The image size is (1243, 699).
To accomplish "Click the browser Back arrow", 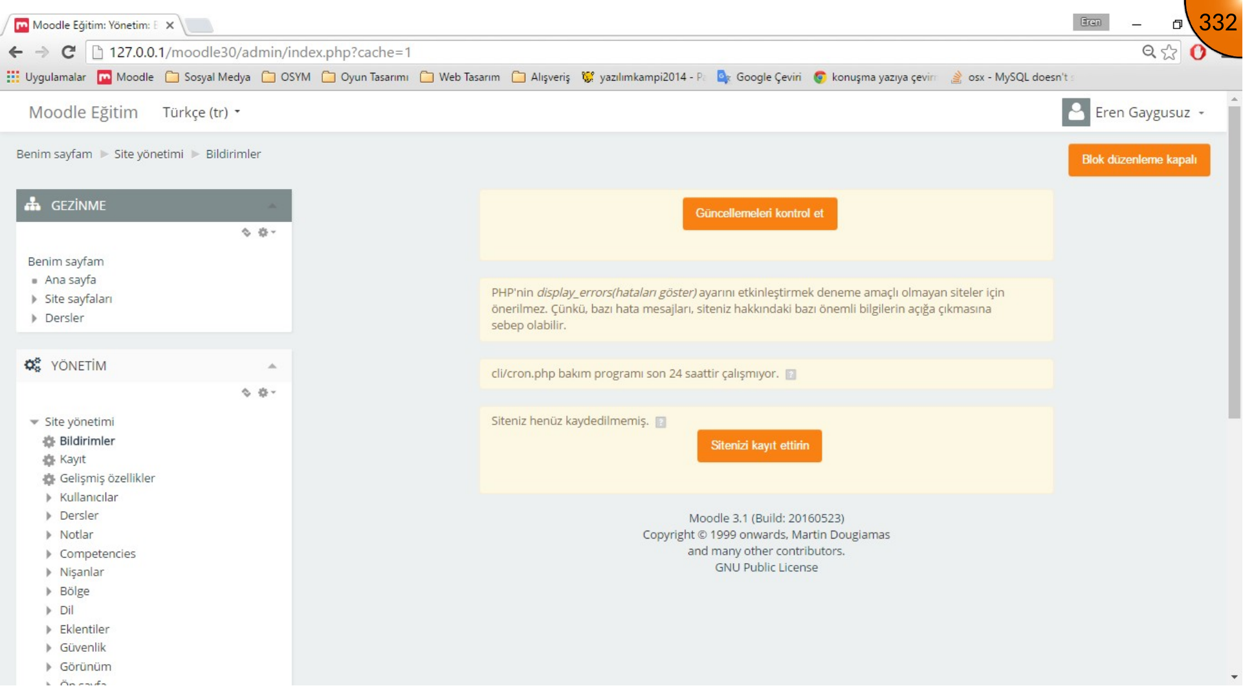I will tap(16, 52).
